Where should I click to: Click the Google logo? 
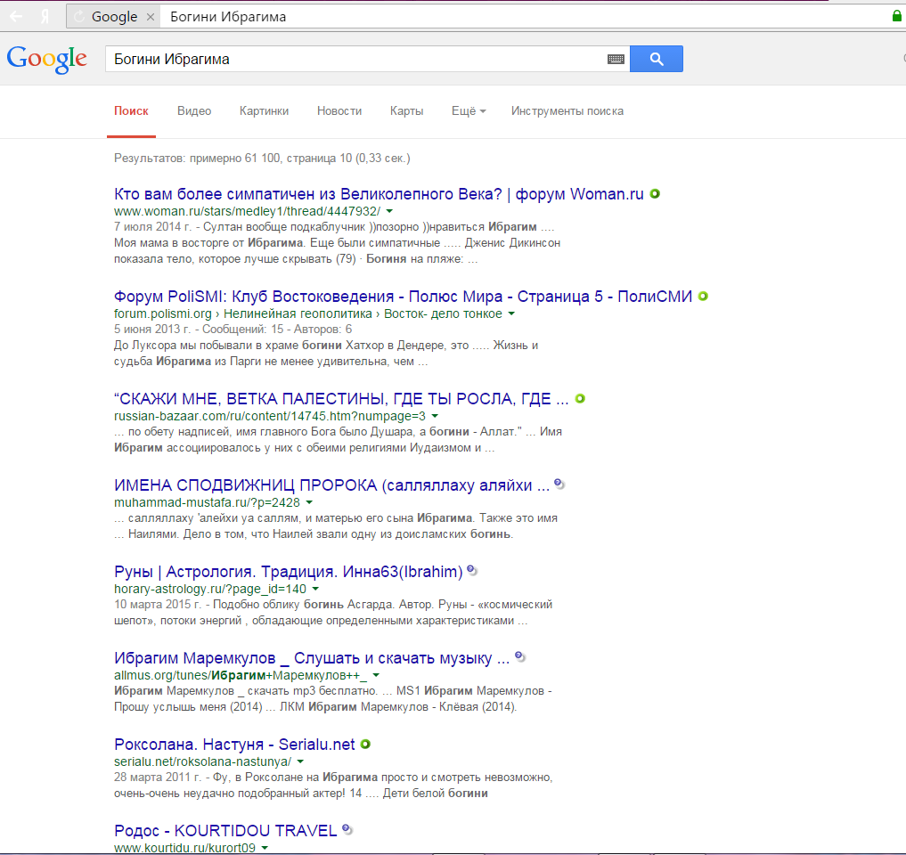[x=47, y=60]
